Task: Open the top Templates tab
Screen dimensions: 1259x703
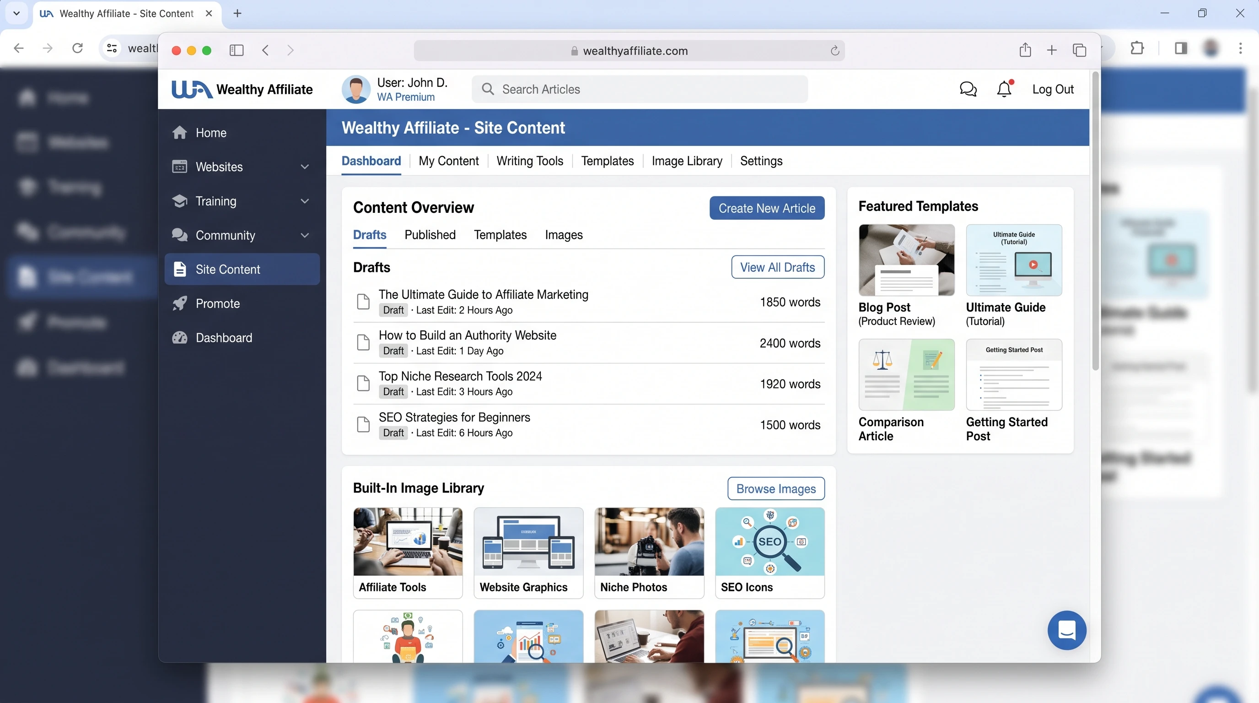Action: pyautogui.click(x=607, y=161)
